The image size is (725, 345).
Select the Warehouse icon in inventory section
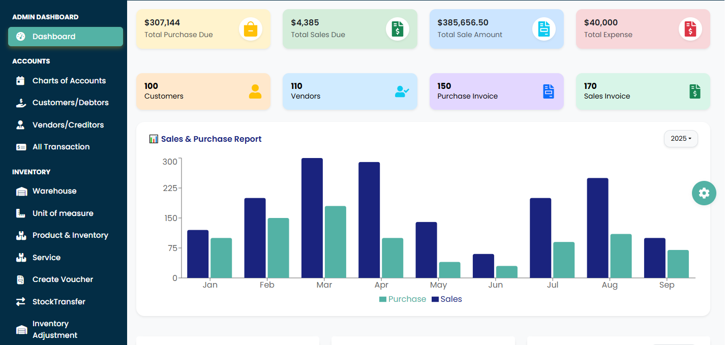(x=20, y=191)
